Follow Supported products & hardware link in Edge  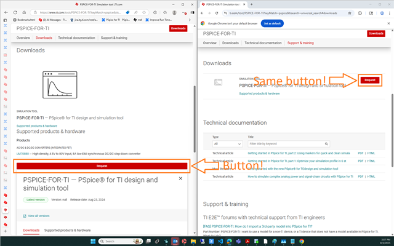click(x=37, y=125)
